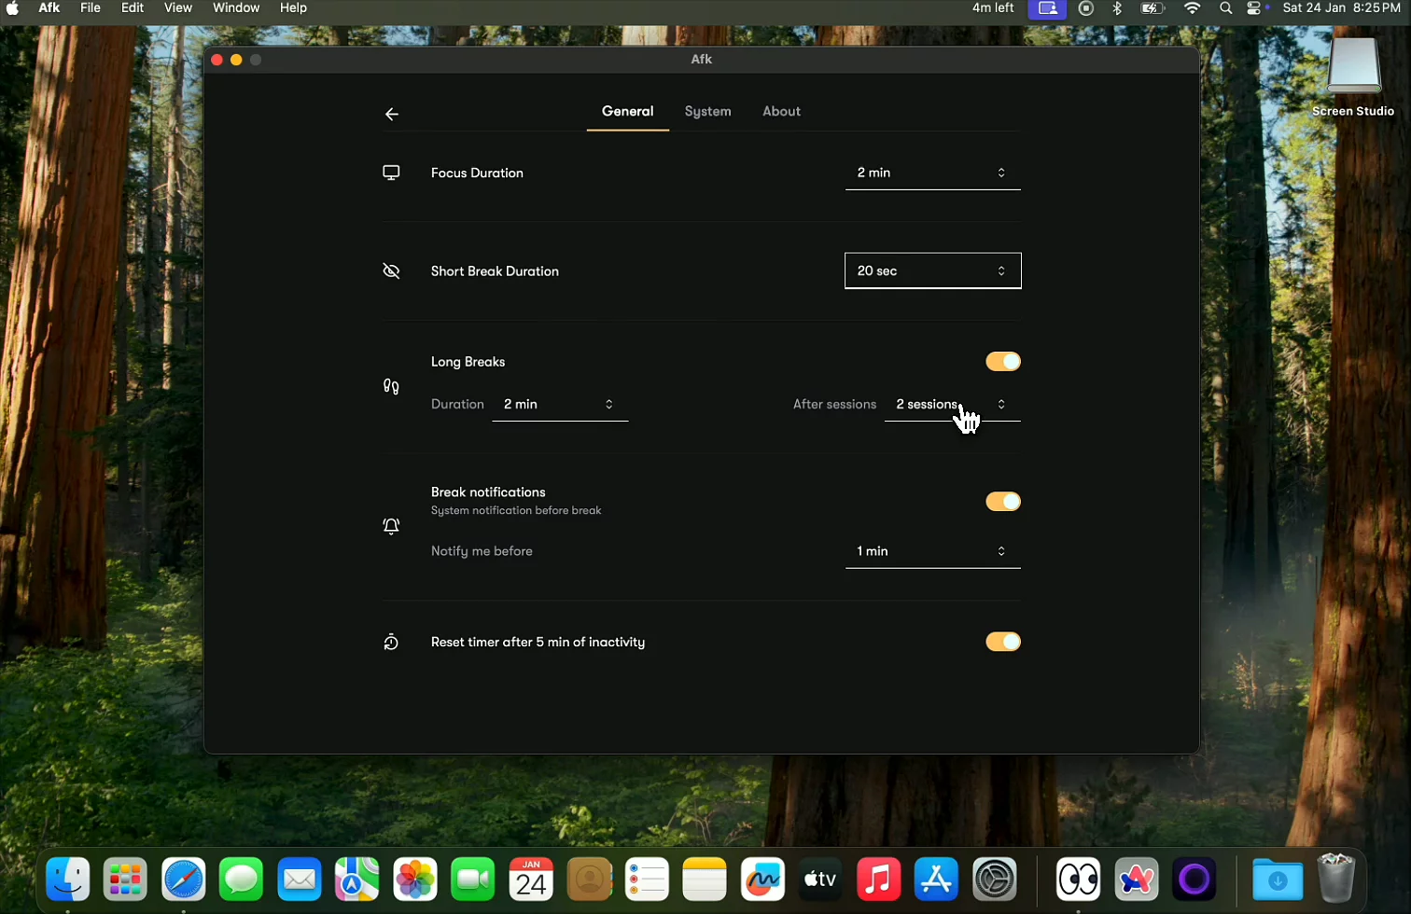Viewport: 1411px width, 914px height.
Task: Turn off Break notifications switch
Action: [x=1003, y=502]
